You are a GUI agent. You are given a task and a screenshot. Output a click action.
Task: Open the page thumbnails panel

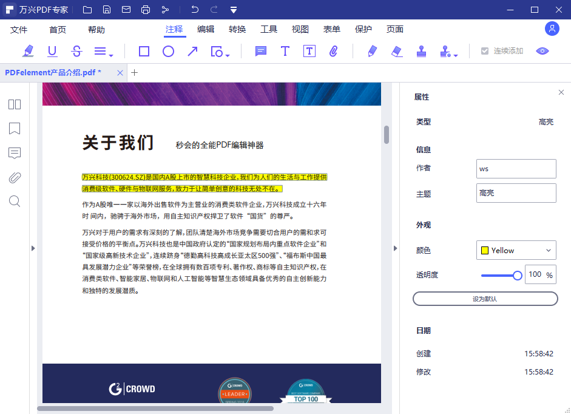tap(15, 104)
